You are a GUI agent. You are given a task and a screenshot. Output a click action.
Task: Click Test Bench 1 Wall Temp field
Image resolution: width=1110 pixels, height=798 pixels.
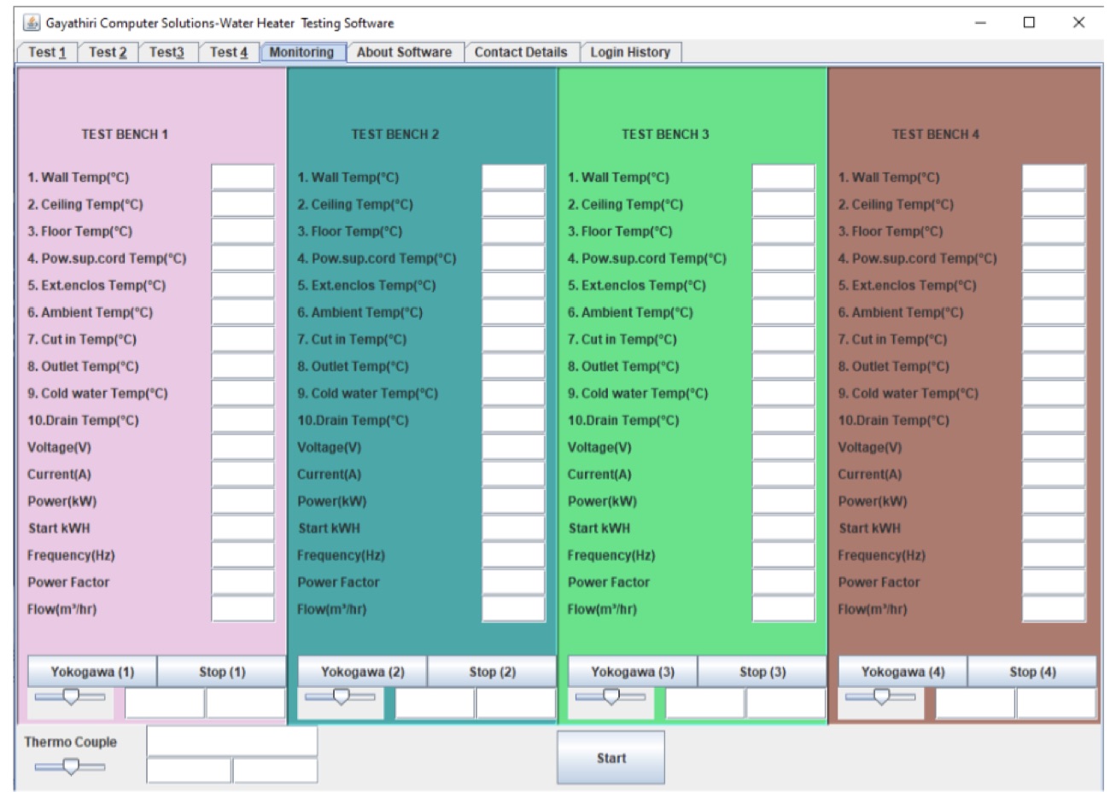tap(243, 178)
